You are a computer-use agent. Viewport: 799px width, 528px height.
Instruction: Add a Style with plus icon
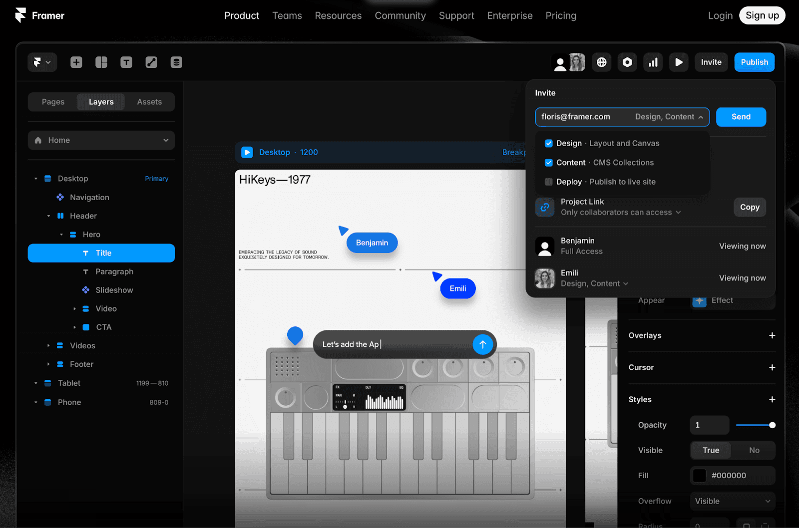click(x=772, y=399)
